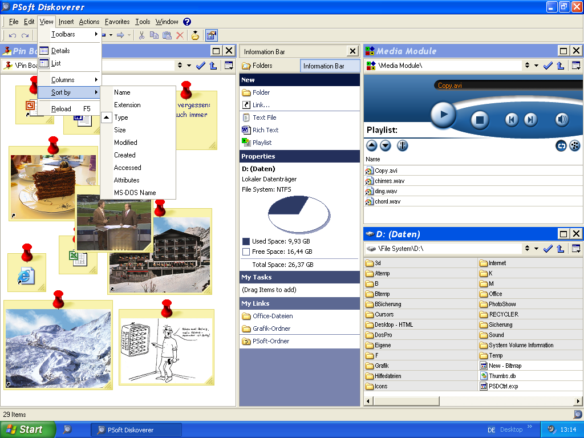584x438 pixels.
Task: Click the playlist sort order icon
Action: coord(403,146)
